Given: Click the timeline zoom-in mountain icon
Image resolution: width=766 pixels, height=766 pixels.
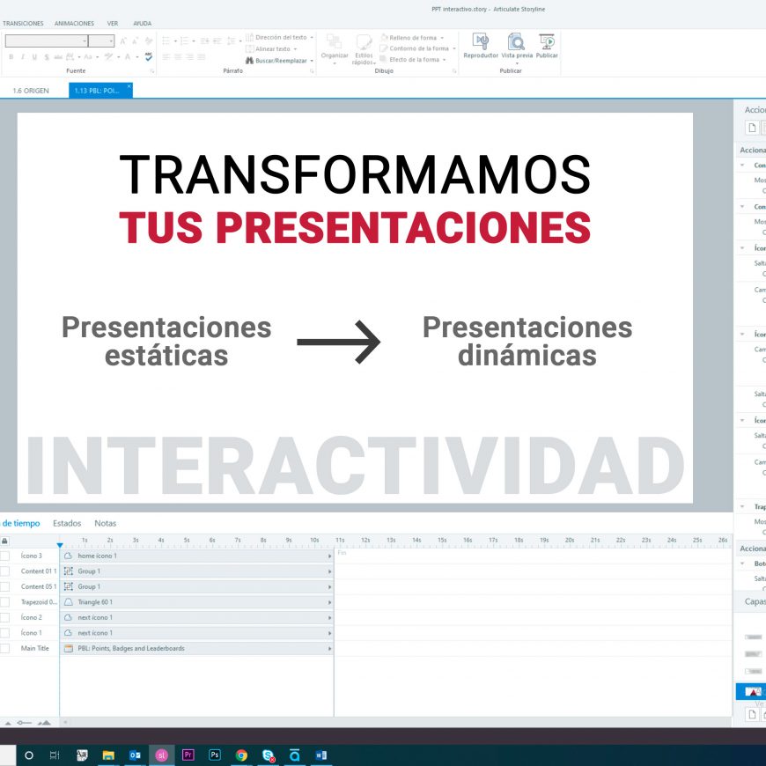Looking at the screenshot, I should click(44, 723).
